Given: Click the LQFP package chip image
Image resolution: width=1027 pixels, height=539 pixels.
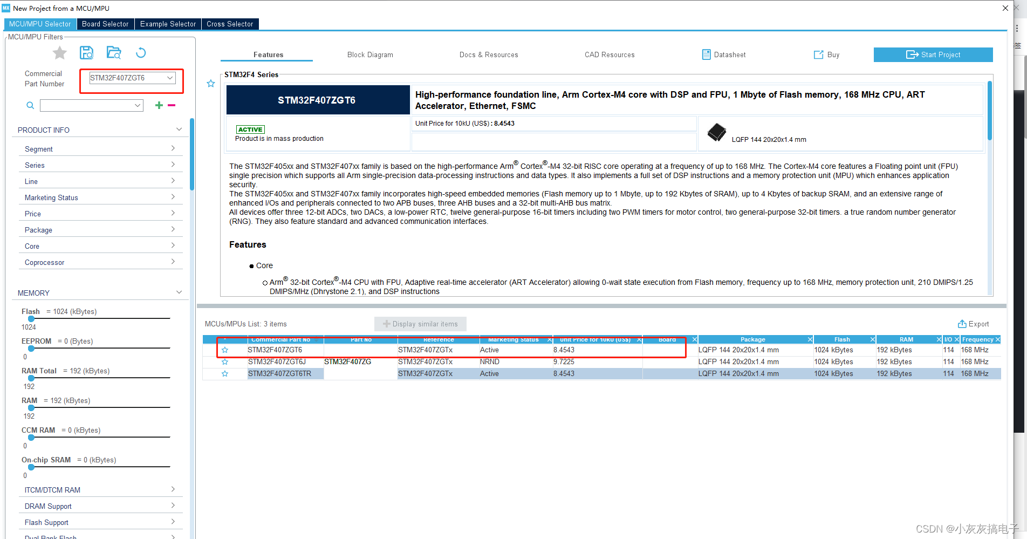Looking at the screenshot, I should pyautogui.click(x=717, y=132).
